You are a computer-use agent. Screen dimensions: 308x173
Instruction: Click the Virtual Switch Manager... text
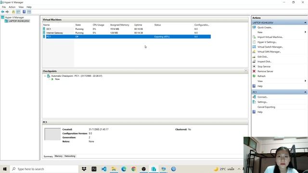click(x=270, y=47)
